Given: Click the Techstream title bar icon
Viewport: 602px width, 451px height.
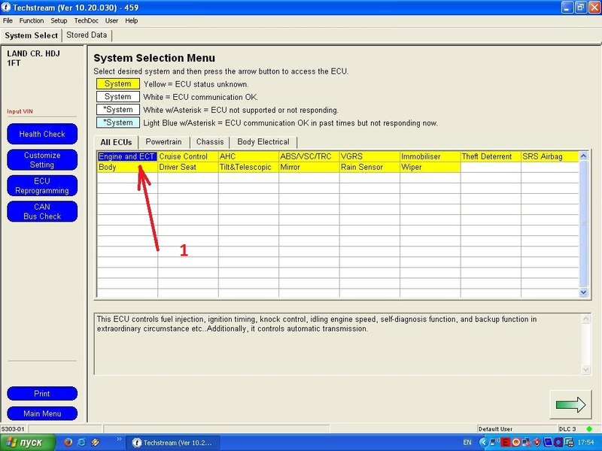Looking at the screenshot, I should click(x=6, y=7).
